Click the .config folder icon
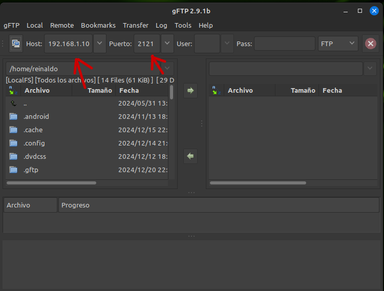Viewport: 384px width, 291px height. click(x=13, y=143)
